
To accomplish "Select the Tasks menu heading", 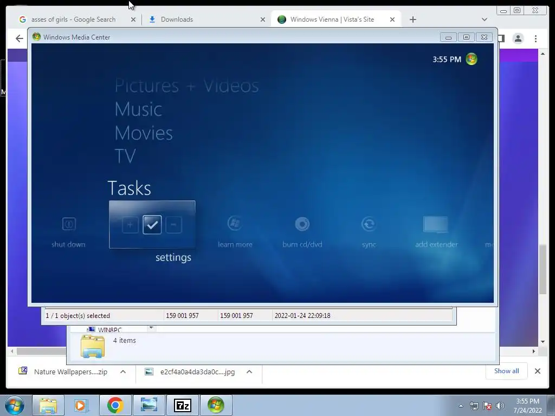I will (129, 188).
